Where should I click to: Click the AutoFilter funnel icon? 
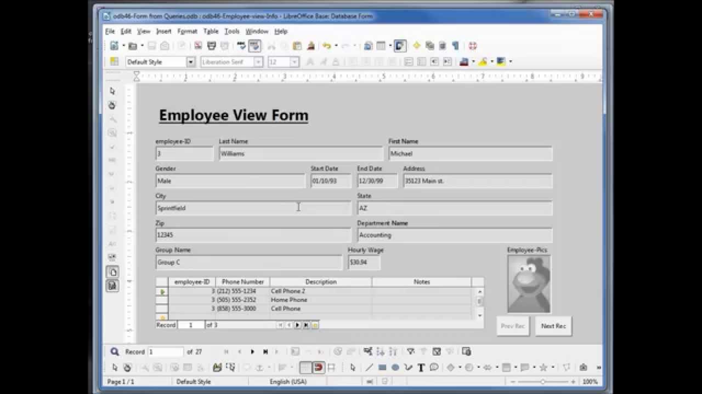tap(411, 351)
